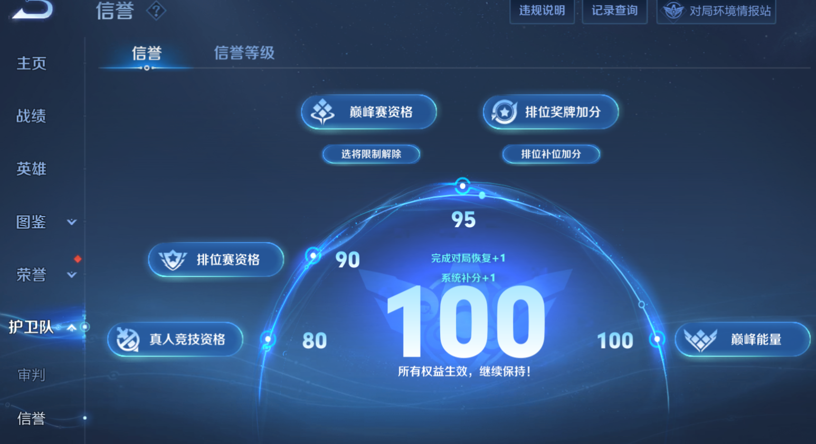Viewport: 816px width, 444px height.
Task: Open 战绩 in the sidebar
Action: click(x=31, y=116)
